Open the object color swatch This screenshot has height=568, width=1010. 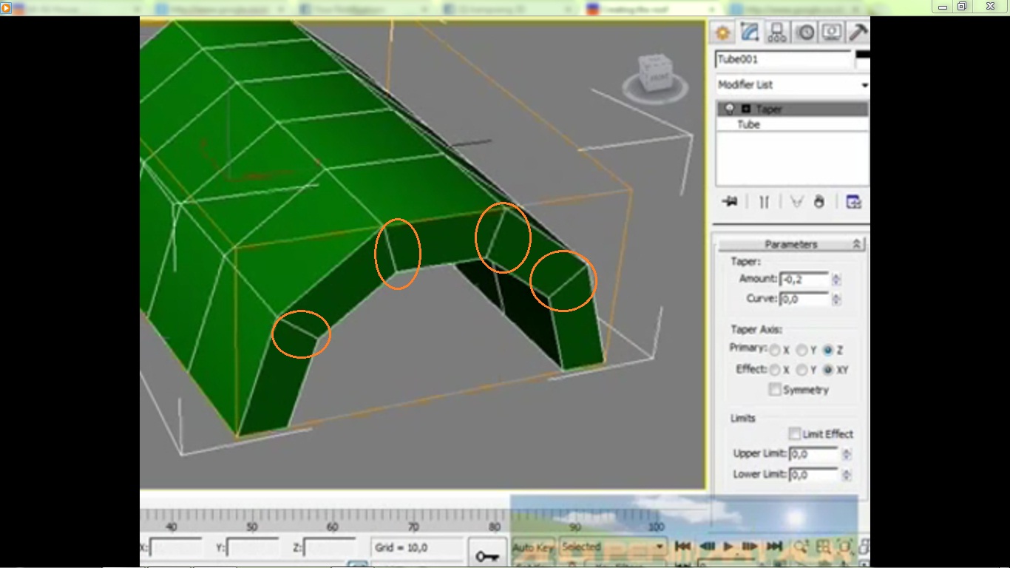(862, 59)
